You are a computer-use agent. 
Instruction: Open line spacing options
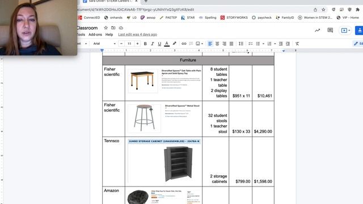(241, 44)
